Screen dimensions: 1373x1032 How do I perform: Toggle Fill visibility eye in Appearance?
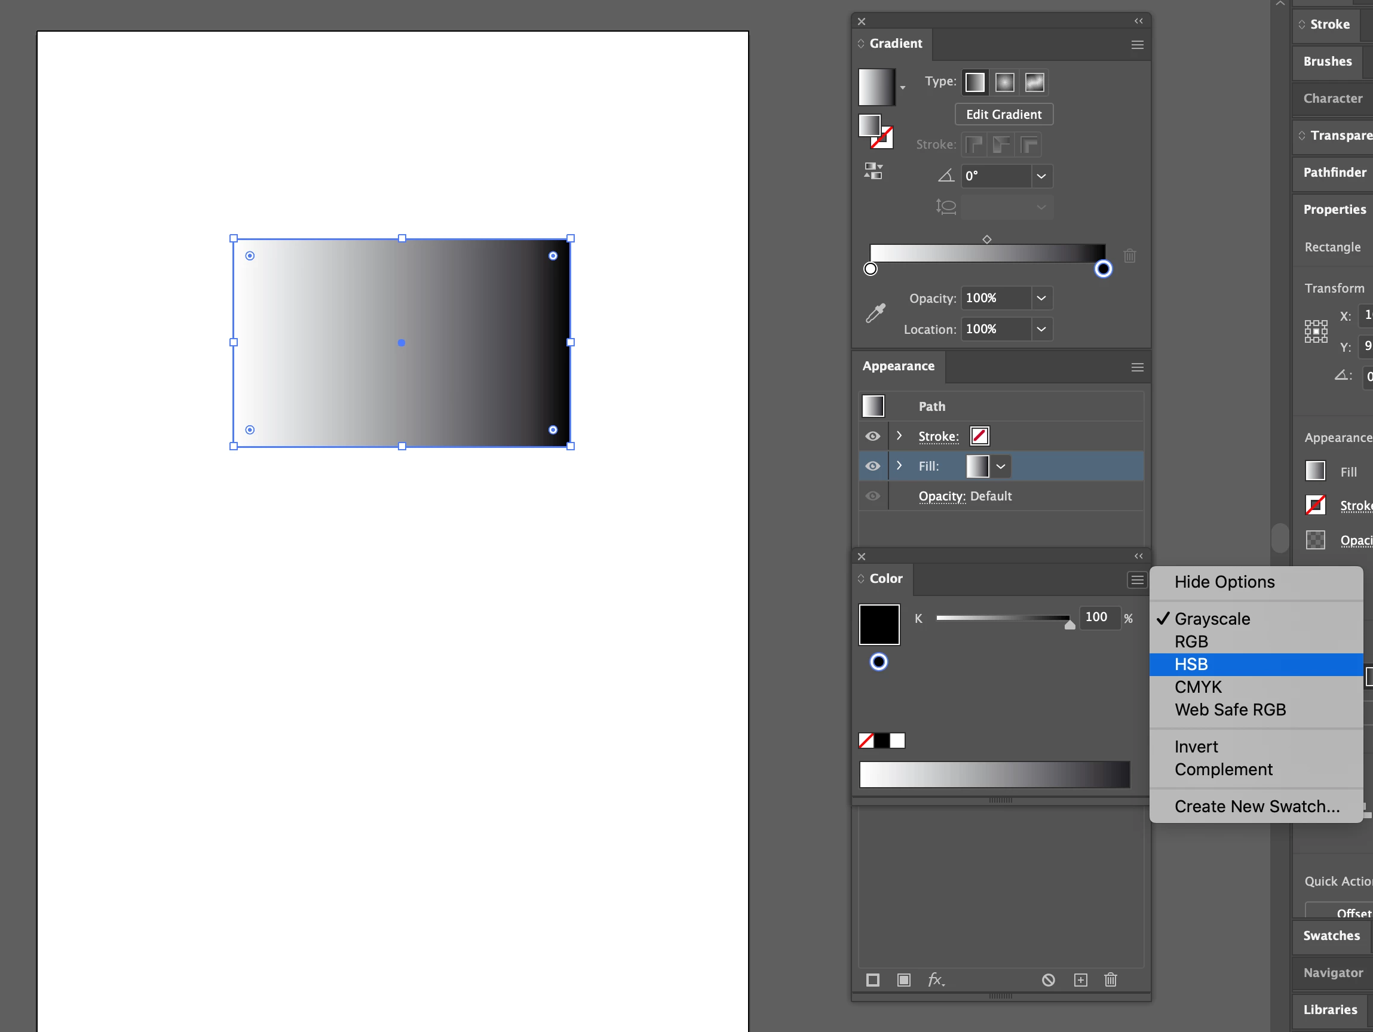(873, 466)
